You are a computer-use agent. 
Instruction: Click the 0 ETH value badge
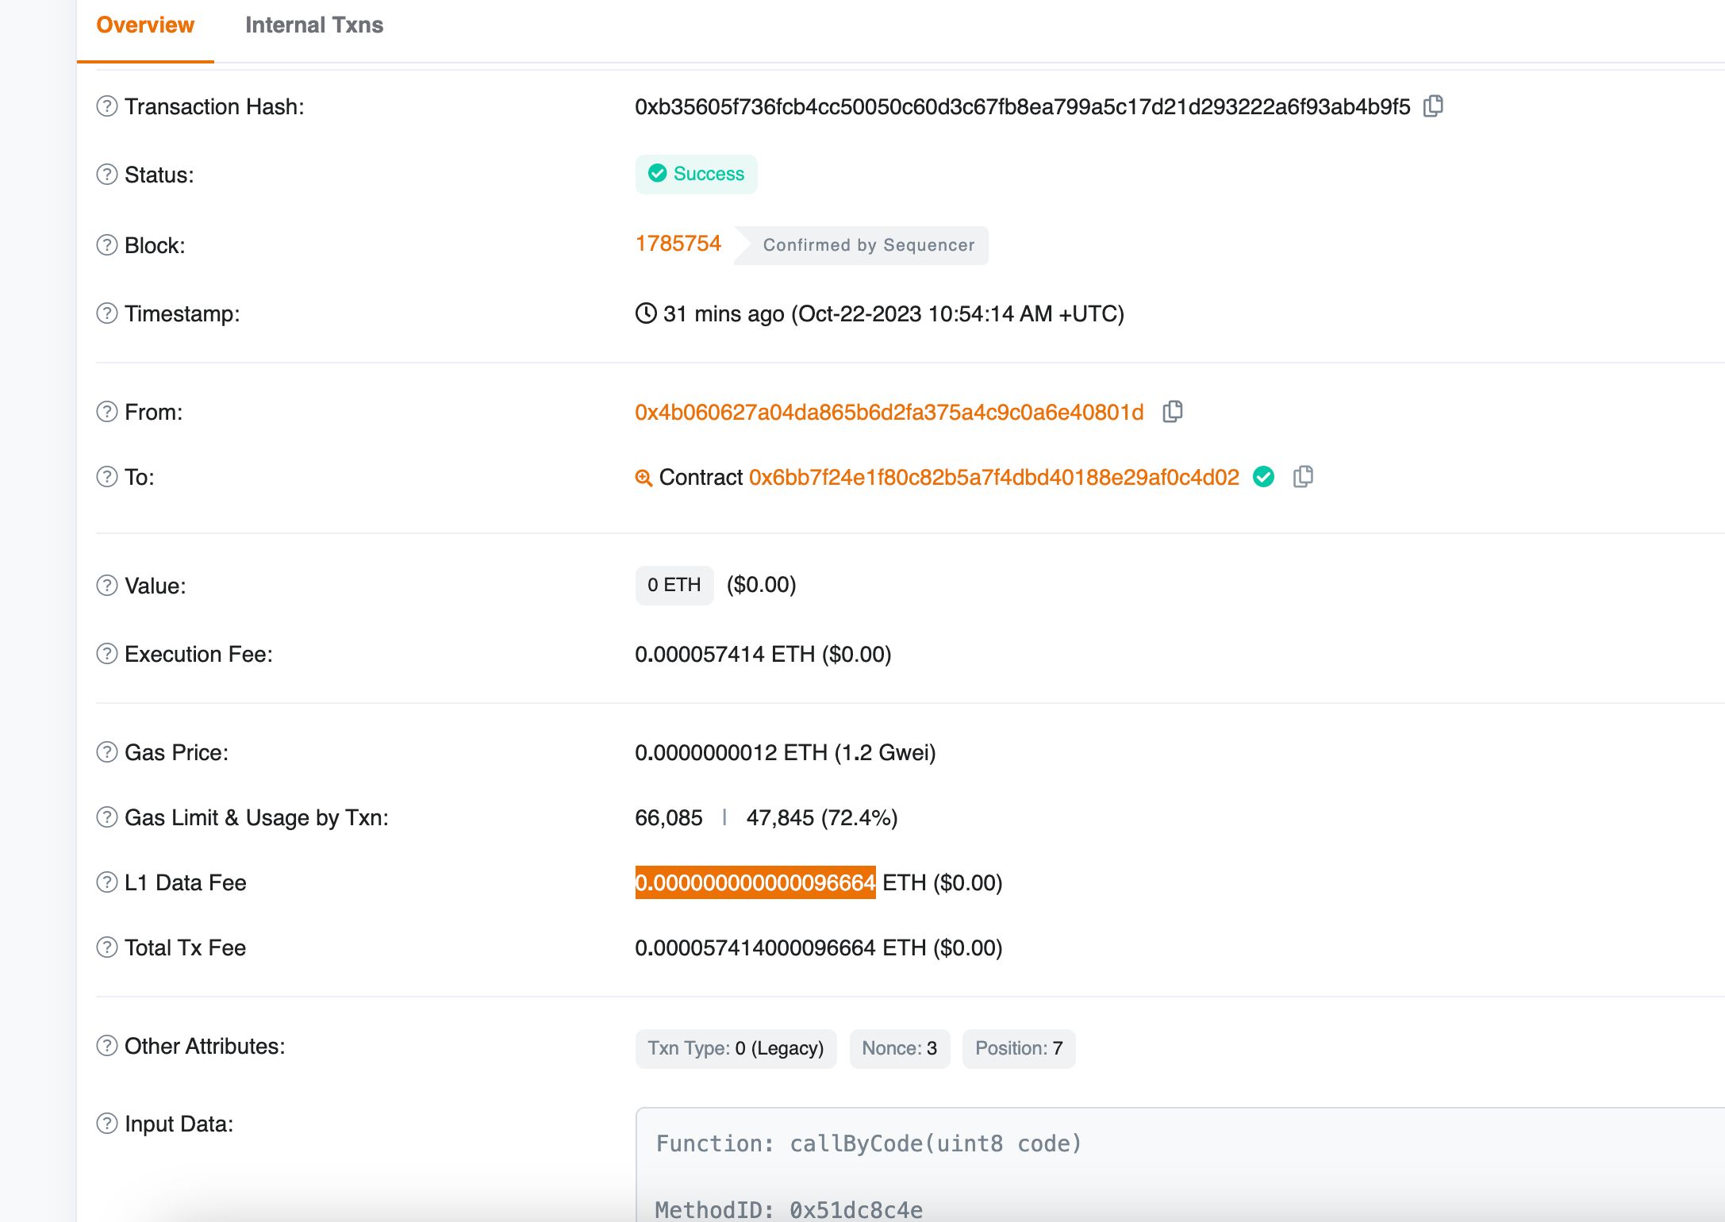(x=674, y=586)
